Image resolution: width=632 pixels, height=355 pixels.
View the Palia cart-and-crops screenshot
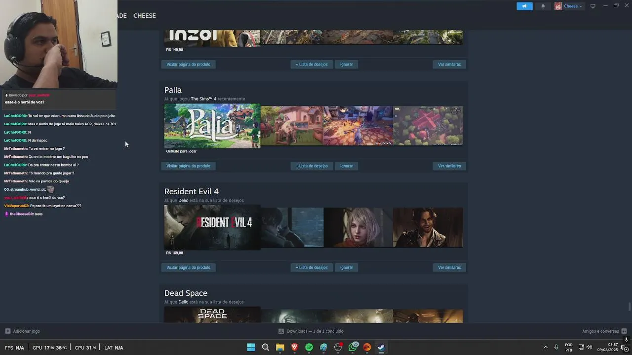pyautogui.click(x=292, y=126)
